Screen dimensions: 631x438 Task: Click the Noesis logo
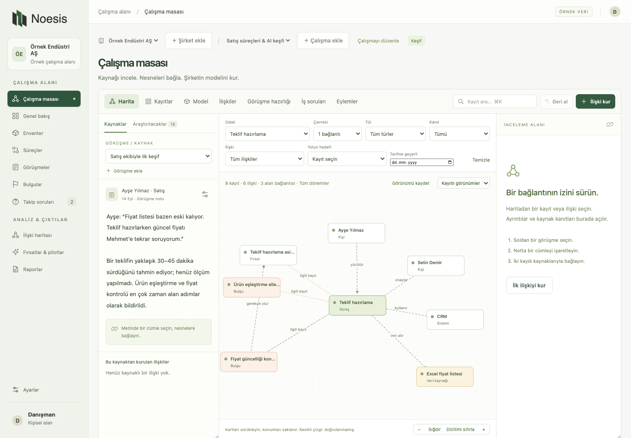[x=39, y=18]
